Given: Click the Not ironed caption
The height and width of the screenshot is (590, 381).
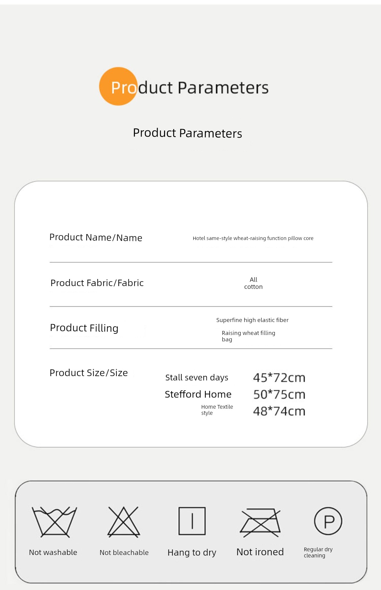Looking at the screenshot, I should (x=260, y=552).
